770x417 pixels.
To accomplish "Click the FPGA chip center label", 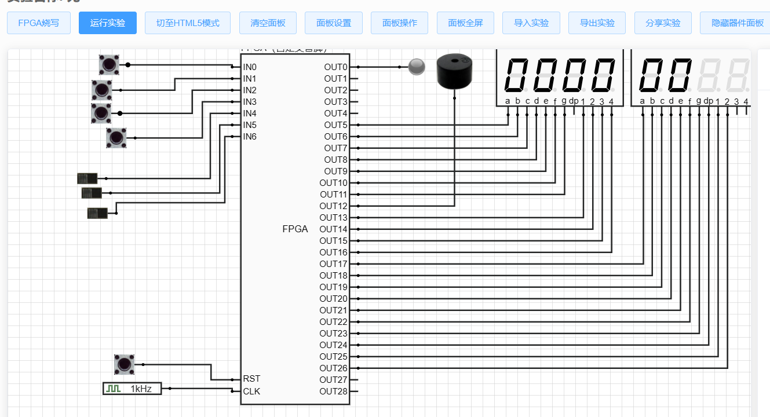I will pyautogui.click(x=295, y=229).
